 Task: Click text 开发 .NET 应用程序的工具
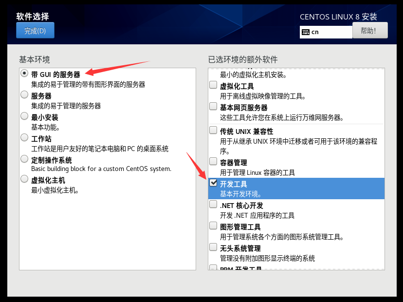[257, 215]
